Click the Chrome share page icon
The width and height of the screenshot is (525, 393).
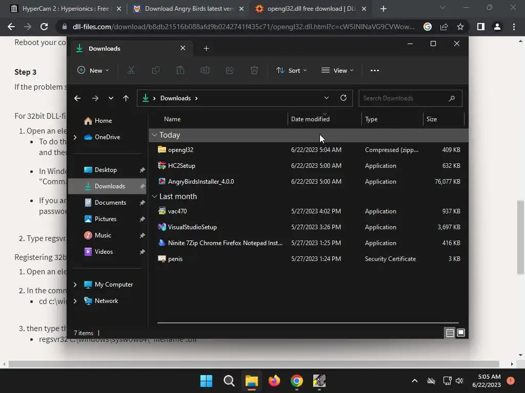pyautogui.click(x=444, y=27)
